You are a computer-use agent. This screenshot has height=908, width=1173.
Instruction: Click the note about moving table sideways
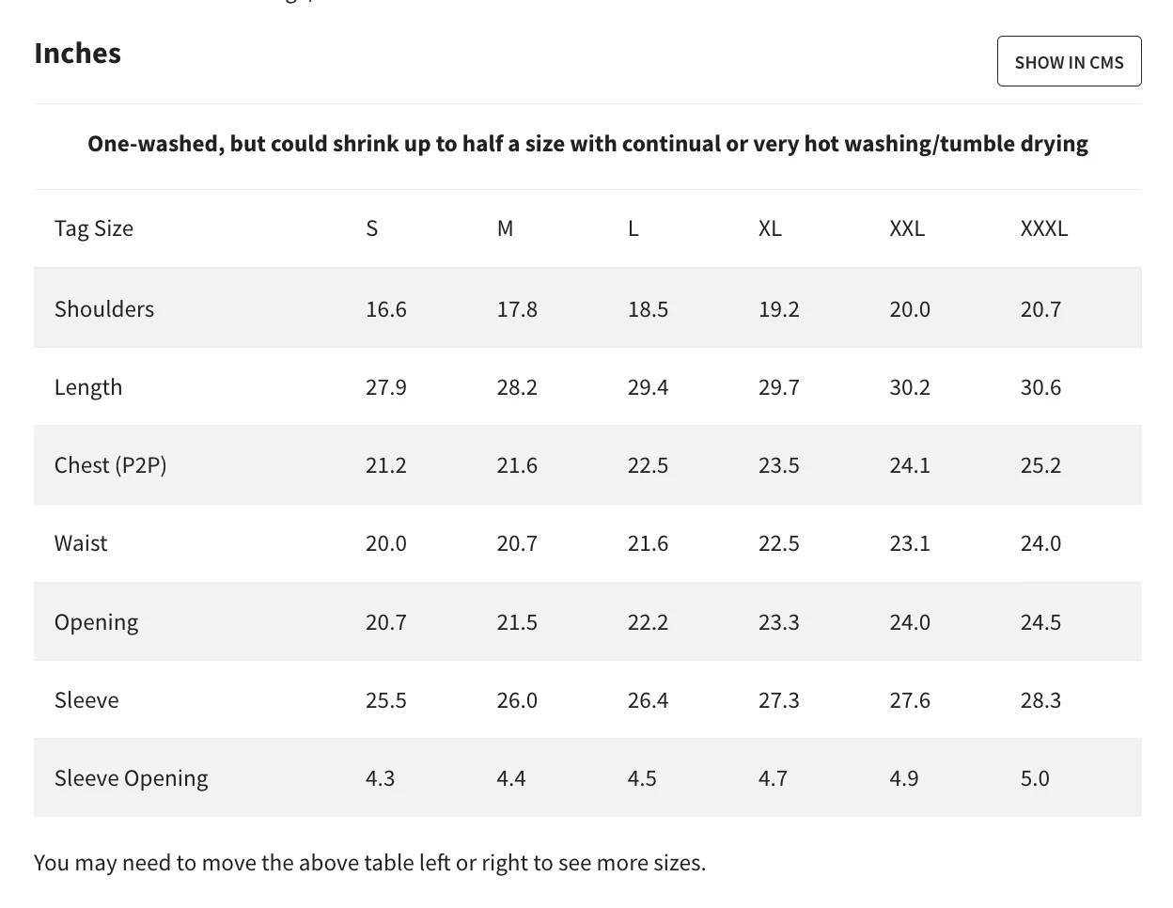(x=369, y=863)
